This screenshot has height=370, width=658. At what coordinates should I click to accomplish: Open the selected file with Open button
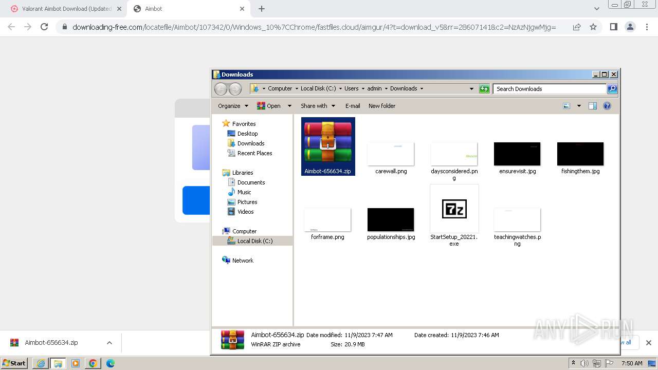pos(269,106)
